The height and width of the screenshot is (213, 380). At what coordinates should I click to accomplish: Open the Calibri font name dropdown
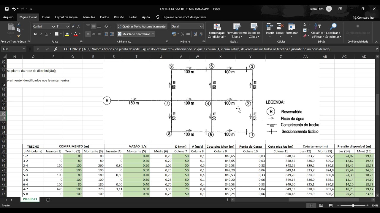pos(53,26)
